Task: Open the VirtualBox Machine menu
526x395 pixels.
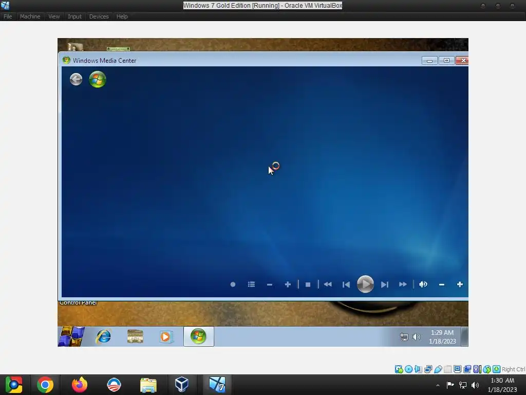Action: (30, 16)
